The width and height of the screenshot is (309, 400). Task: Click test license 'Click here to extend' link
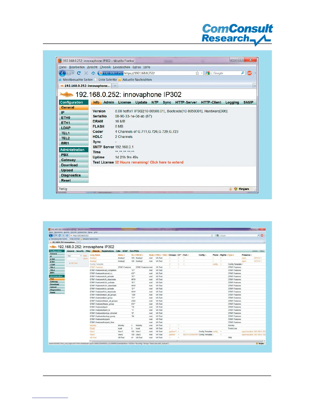(x=167, y=162)
